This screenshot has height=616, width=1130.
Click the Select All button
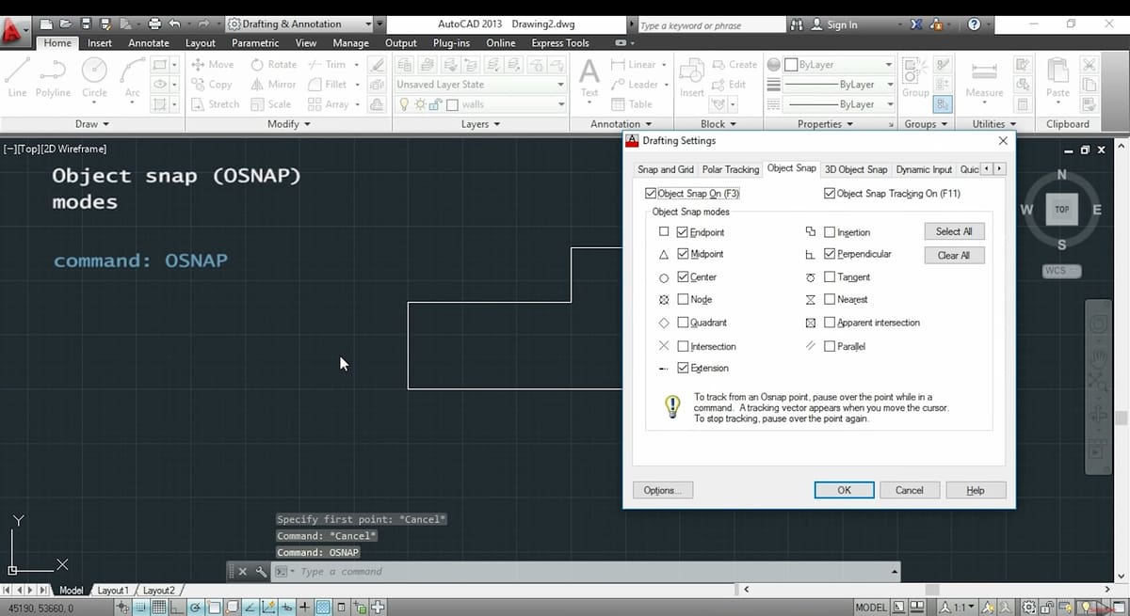point(954,231)
